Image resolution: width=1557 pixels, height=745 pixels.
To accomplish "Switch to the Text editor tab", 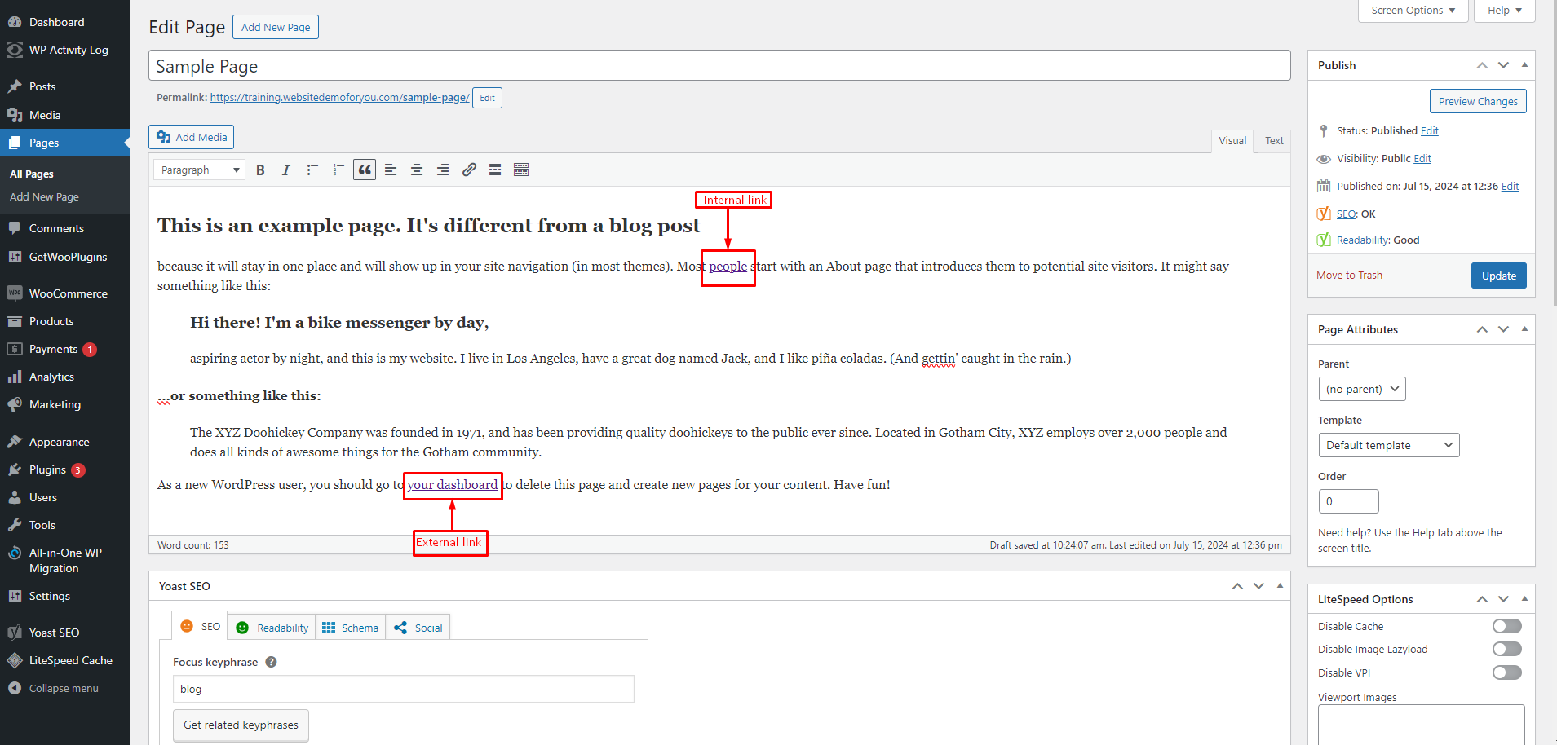I will (1274, 141).
